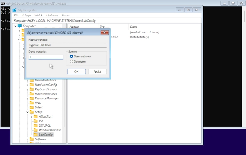The width and height of the screenshot is (246, 155).
Task: Click OK in the DWORD edit dialog
Action: pos(76,72)
